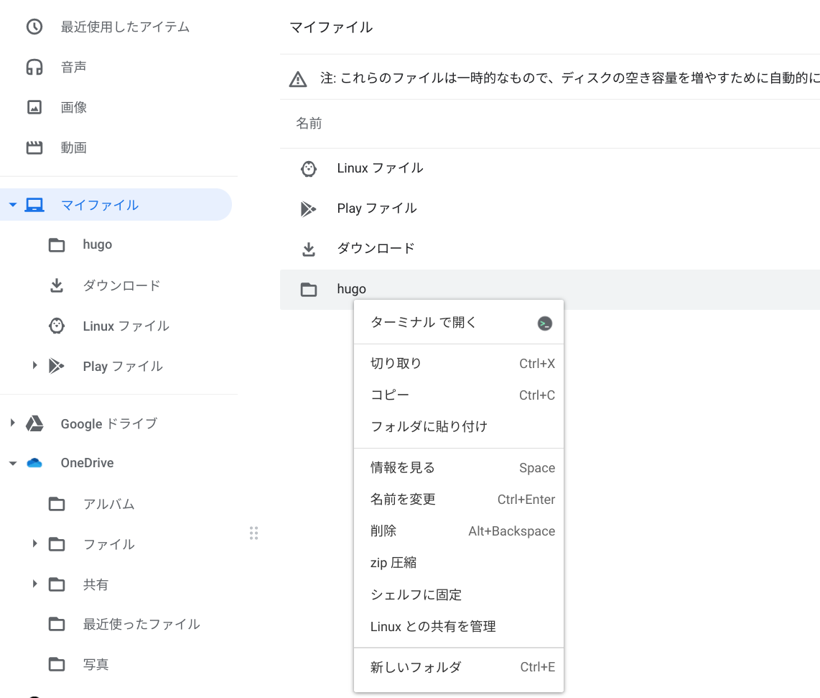This screenshot has height=698, width=820.
Task: Click the clock icon for recent items
Action: coord(34,27)
